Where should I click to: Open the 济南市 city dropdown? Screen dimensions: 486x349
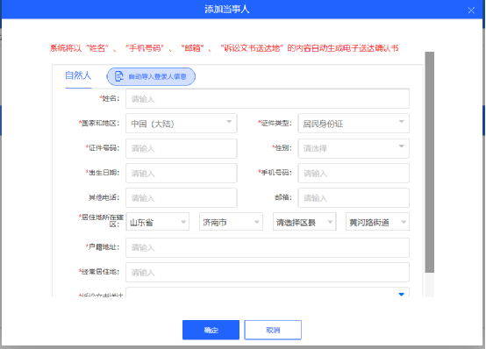coord(231,222)
